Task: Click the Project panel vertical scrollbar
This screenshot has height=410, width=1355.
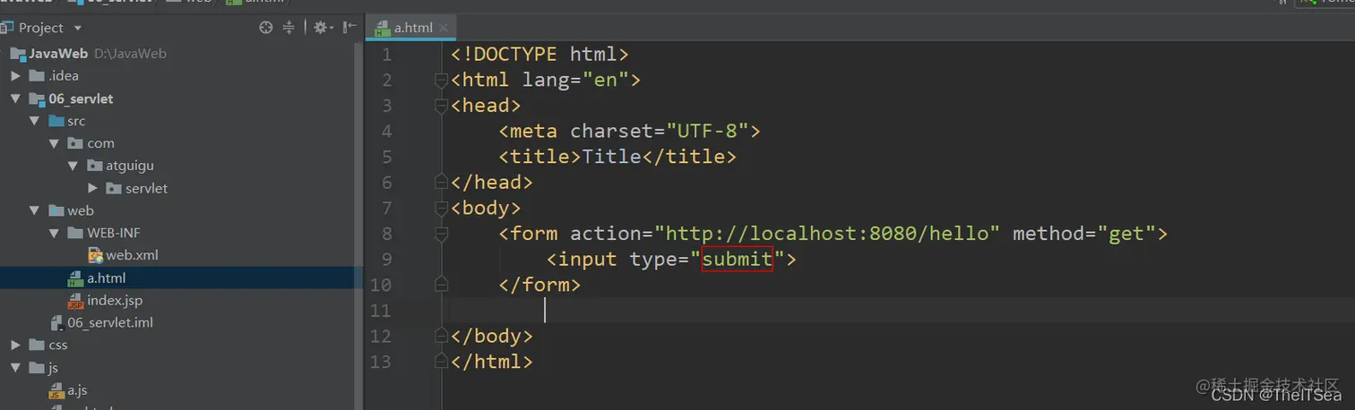Action: click(360, 224)
